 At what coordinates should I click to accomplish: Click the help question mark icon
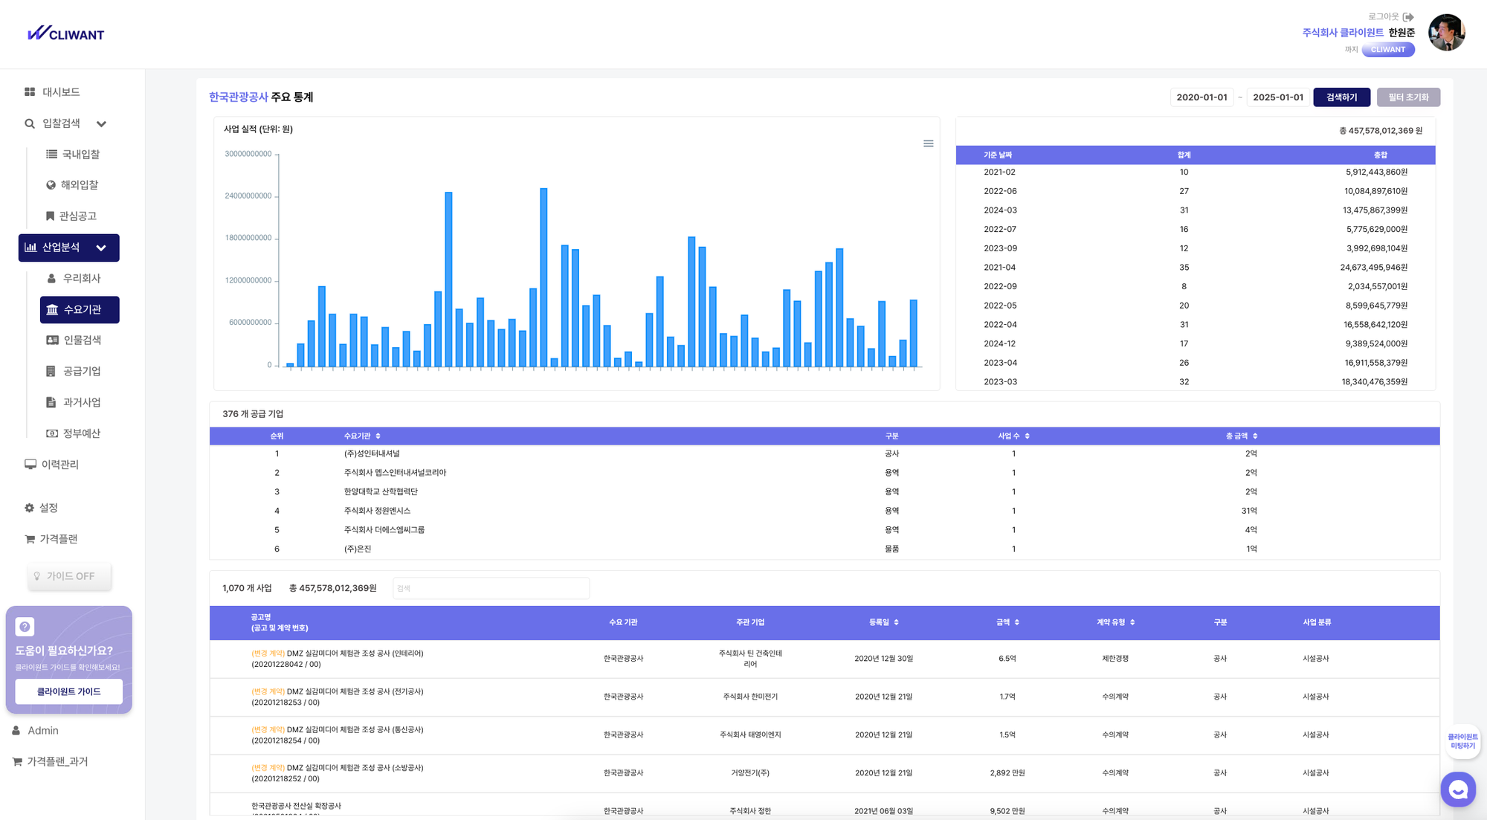(25, 627)
